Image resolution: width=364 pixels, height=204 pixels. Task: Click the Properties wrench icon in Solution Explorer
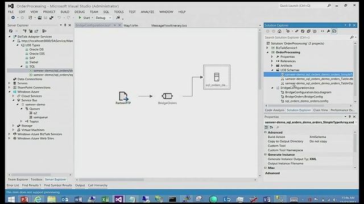click(x=328, y=31)
